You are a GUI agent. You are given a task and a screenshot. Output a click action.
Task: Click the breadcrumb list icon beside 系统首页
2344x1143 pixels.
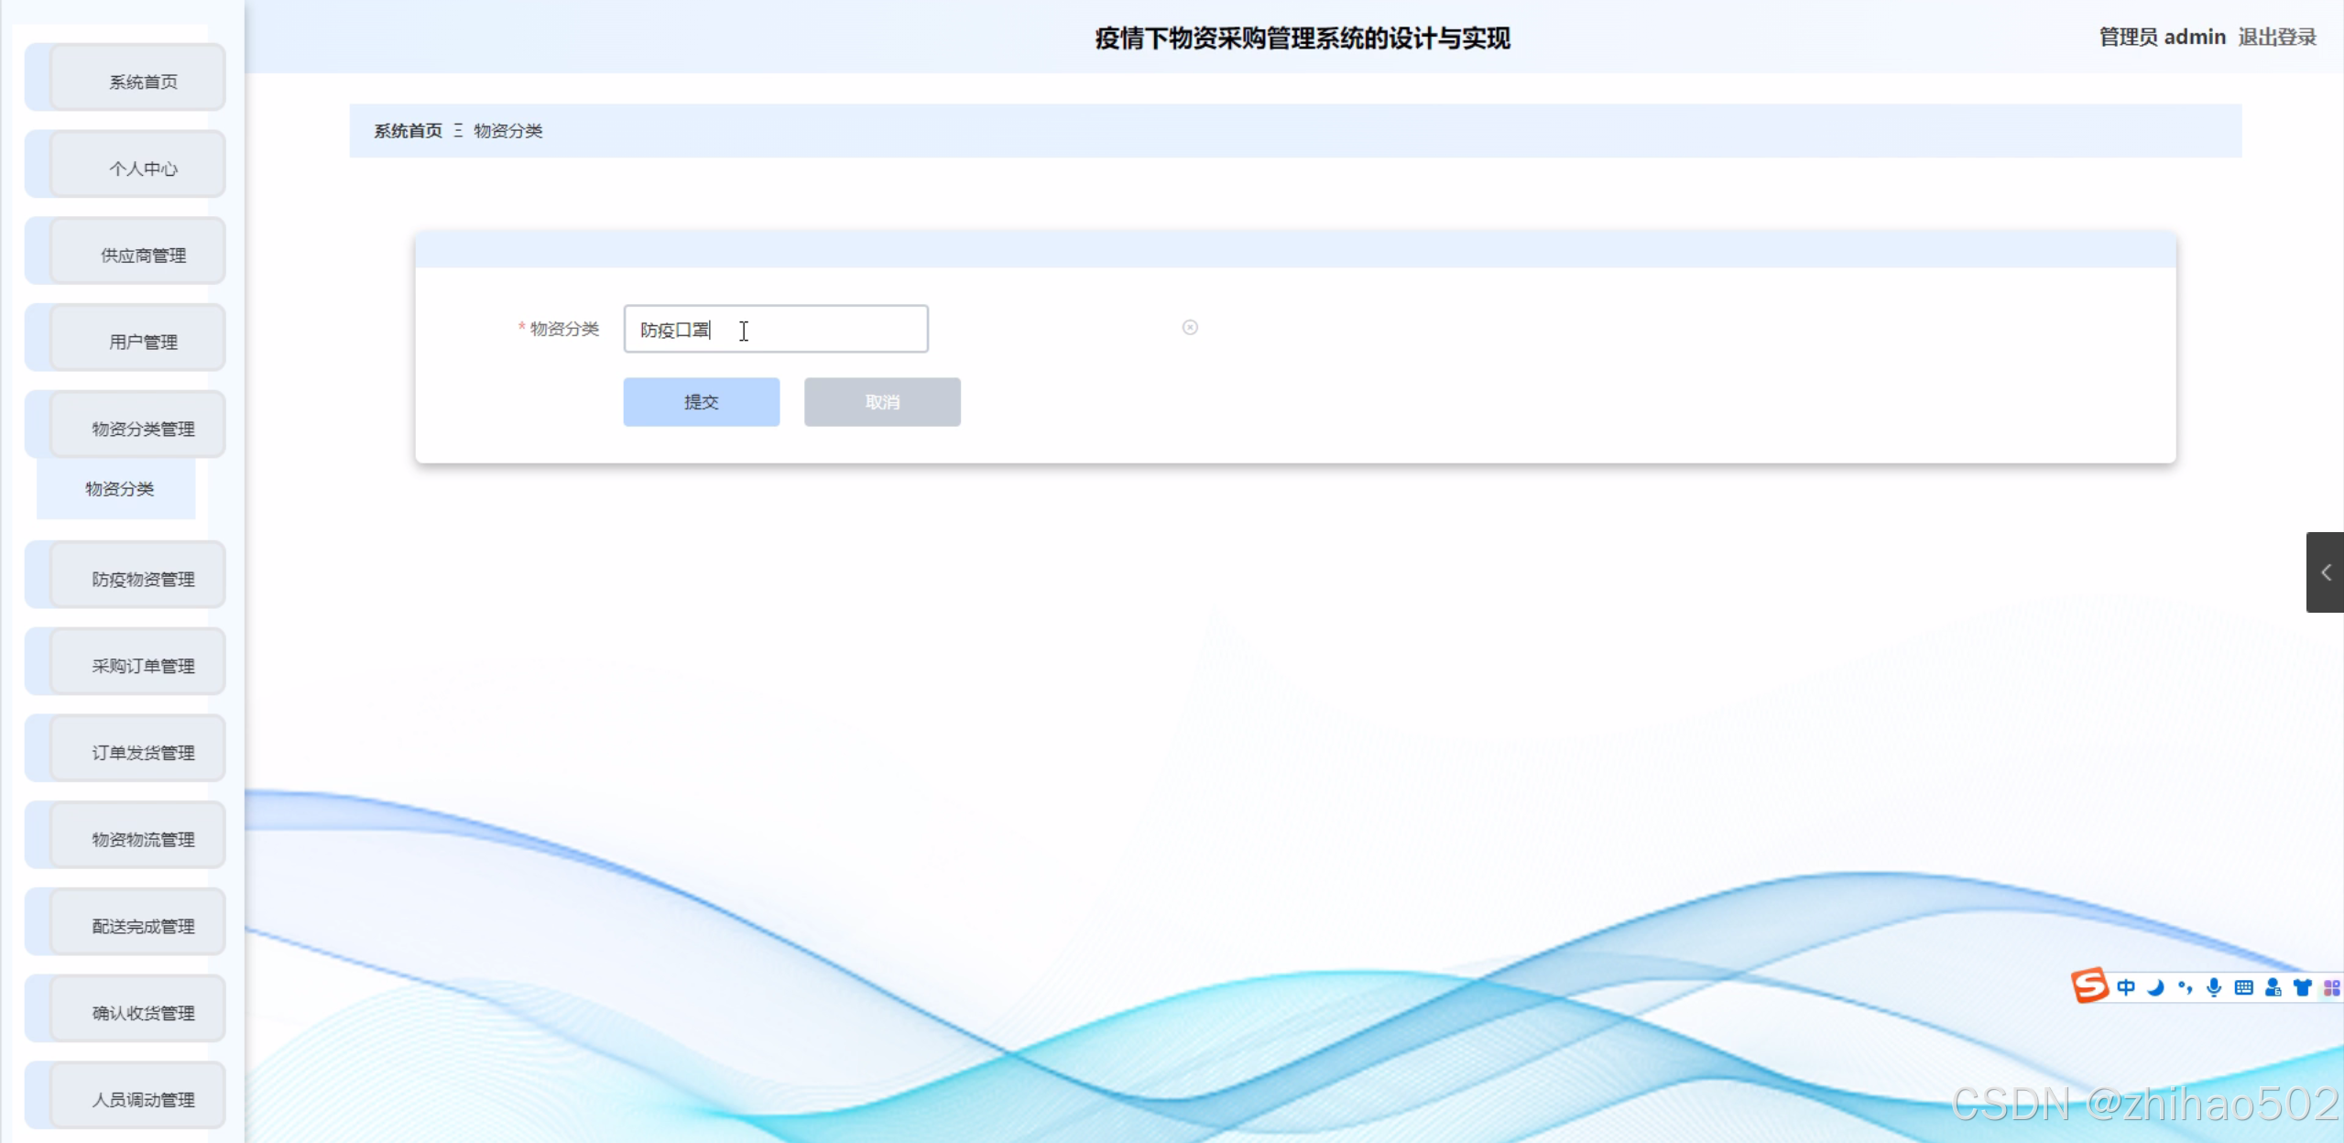459,130
